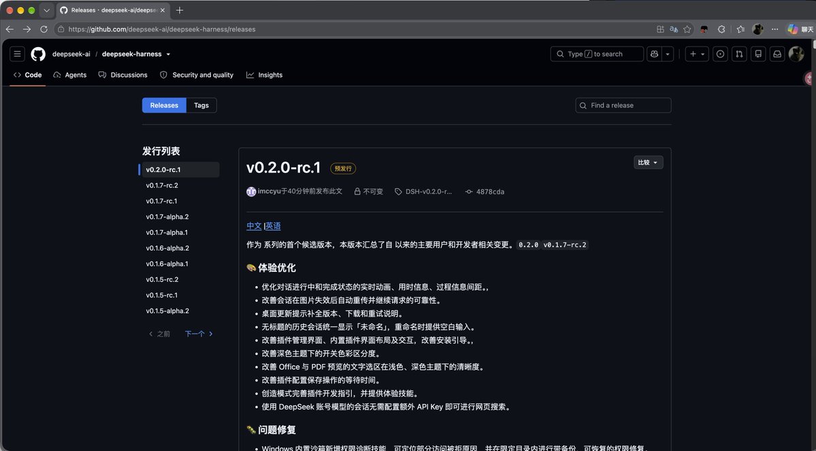The image size is (816, 451).
Task: Switch to the Code tab
Action: 28,75
